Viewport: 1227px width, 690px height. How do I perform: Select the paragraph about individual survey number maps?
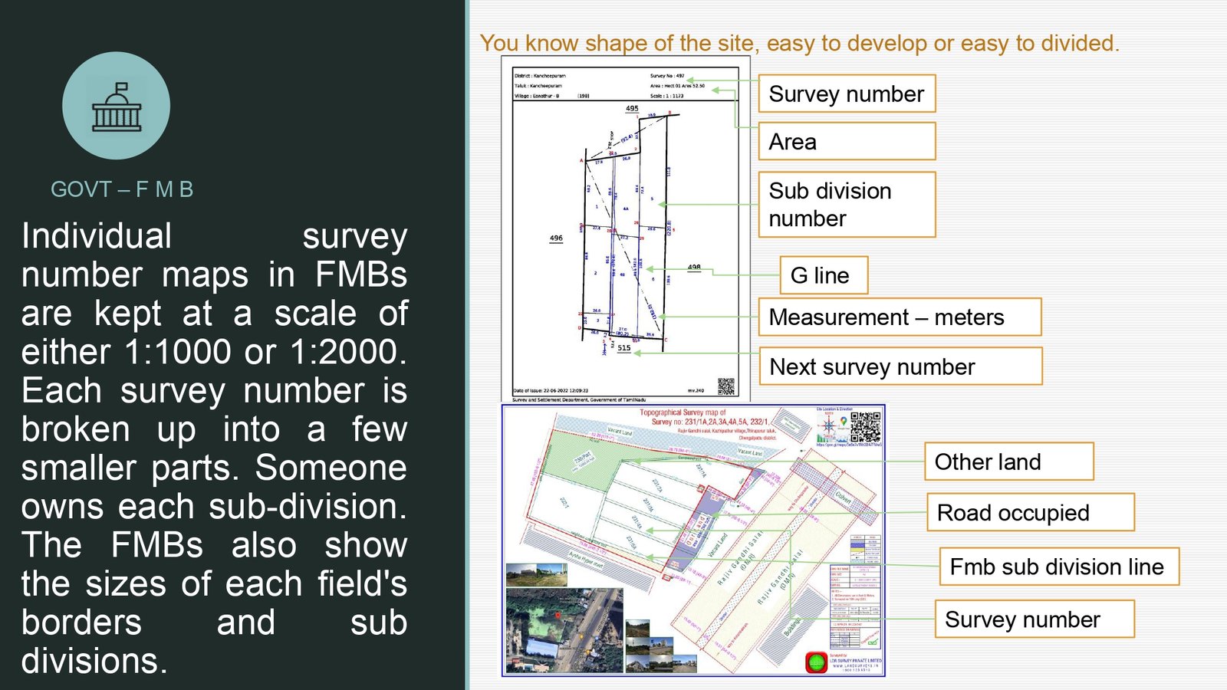coord(214,449)
